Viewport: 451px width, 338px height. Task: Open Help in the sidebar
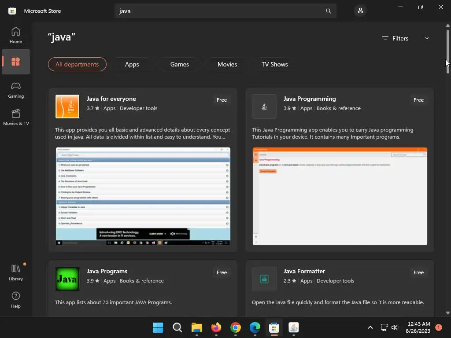(16, 300)
